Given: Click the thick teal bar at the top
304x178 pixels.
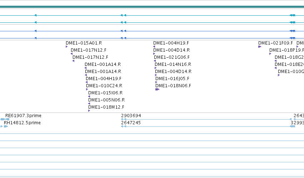Looking at the screenshot, I should click(152, 7).
